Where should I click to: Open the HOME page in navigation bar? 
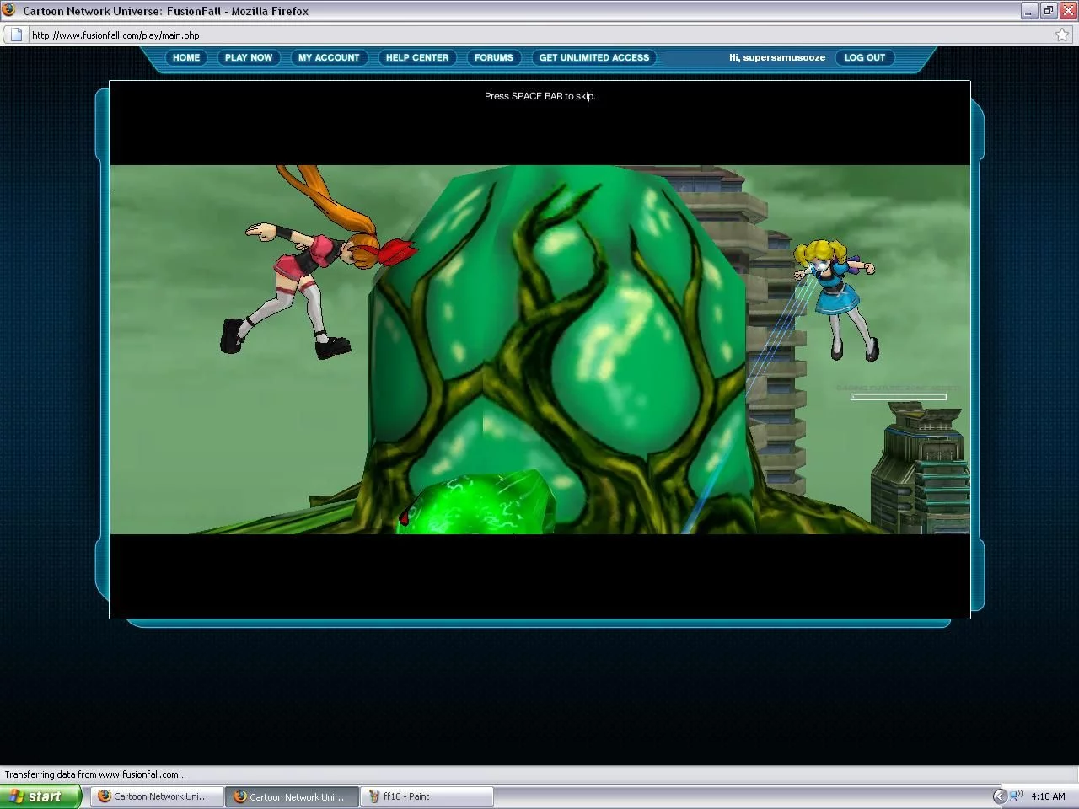(186, 57)
